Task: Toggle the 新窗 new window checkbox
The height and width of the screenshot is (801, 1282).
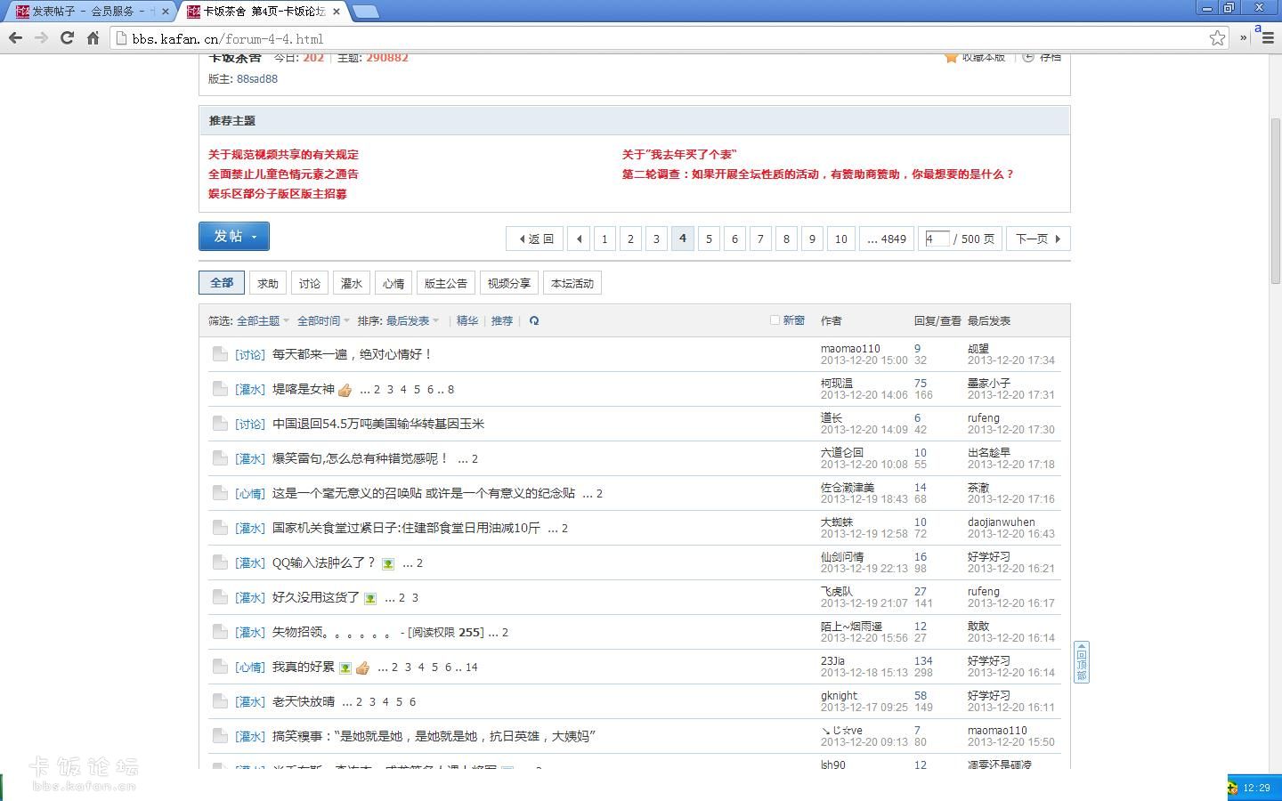Action: 775,320
